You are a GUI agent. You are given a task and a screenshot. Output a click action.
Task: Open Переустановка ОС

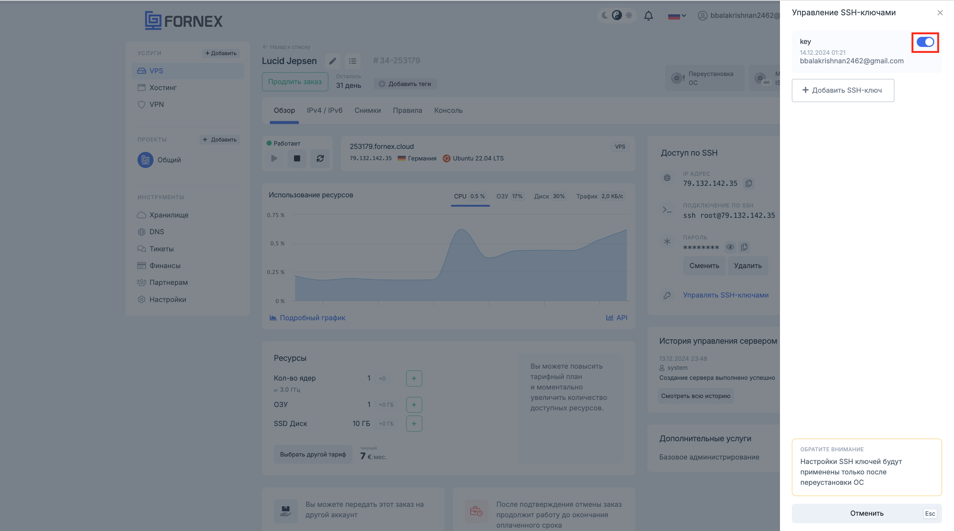(705, 78)
